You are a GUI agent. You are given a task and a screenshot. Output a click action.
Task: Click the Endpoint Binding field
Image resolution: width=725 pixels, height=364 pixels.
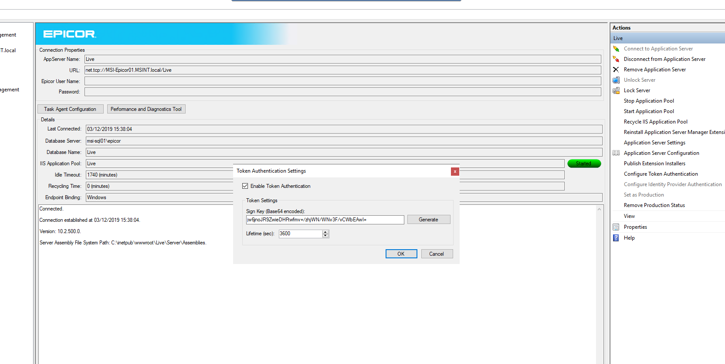159,197
